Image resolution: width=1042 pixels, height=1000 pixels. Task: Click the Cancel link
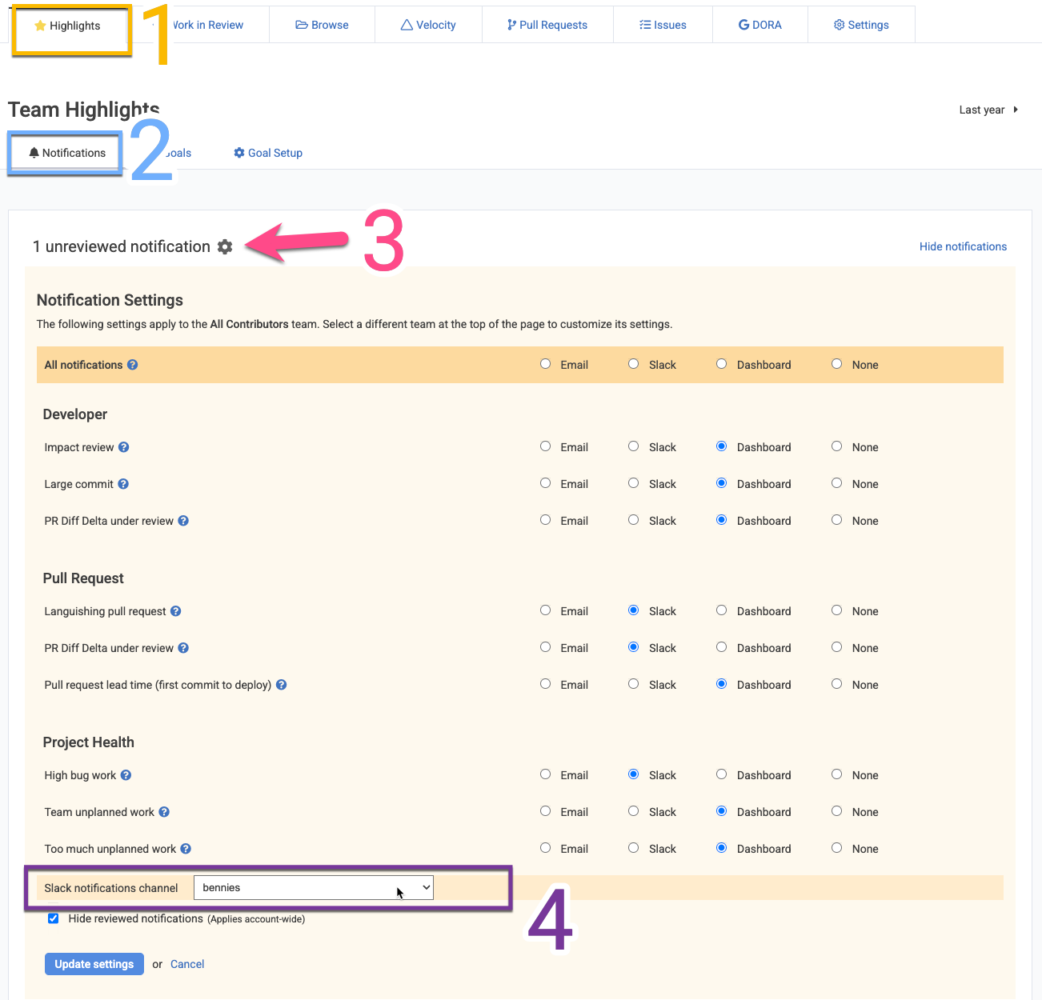(187, 964)
